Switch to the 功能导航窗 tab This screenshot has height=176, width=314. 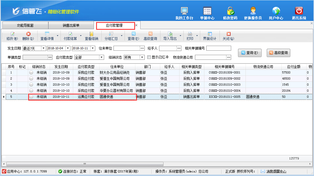pos(25,25)
